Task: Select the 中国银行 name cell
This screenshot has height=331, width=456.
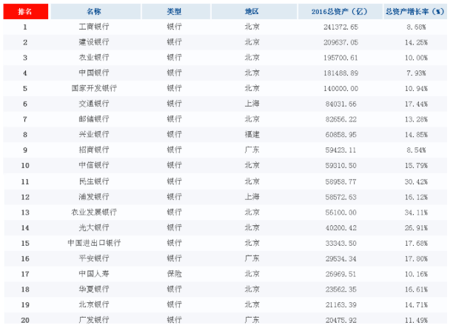Action: pos(94,73)
